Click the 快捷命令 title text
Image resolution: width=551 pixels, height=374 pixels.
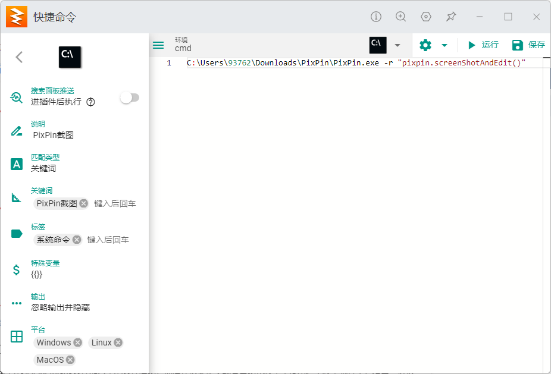click(x=55, y=17)
